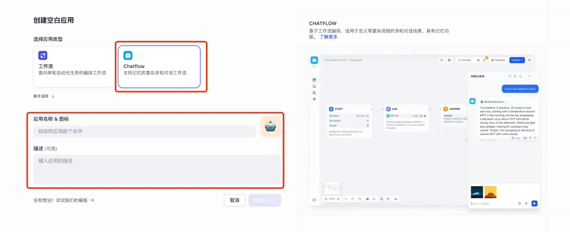Click the Features button in preview image
Viewport: 570px width, 232px height.
tap(498, 60)
